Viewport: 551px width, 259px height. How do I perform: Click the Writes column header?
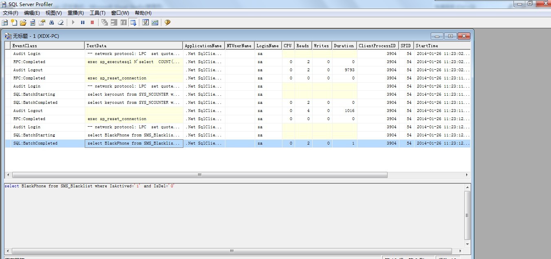point(322,46)
